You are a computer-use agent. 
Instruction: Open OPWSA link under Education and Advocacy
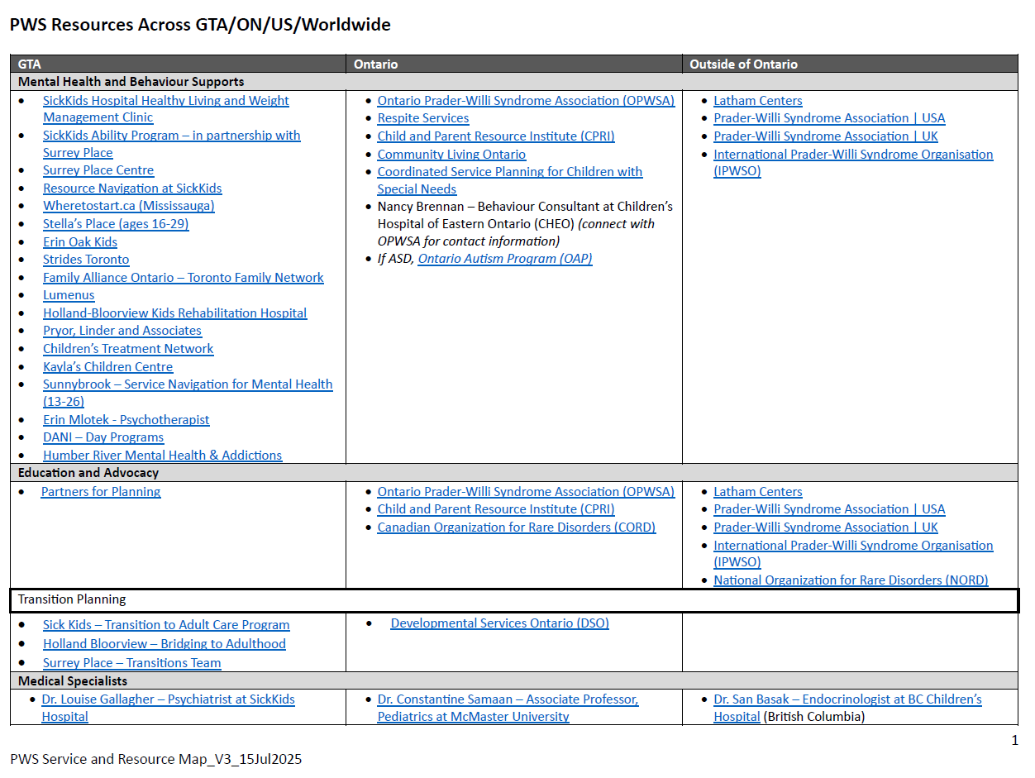[526, 492]
